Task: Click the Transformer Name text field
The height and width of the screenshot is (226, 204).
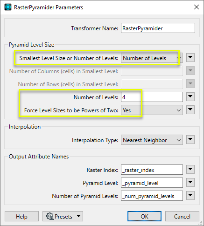Action: (x=158, y=28)
